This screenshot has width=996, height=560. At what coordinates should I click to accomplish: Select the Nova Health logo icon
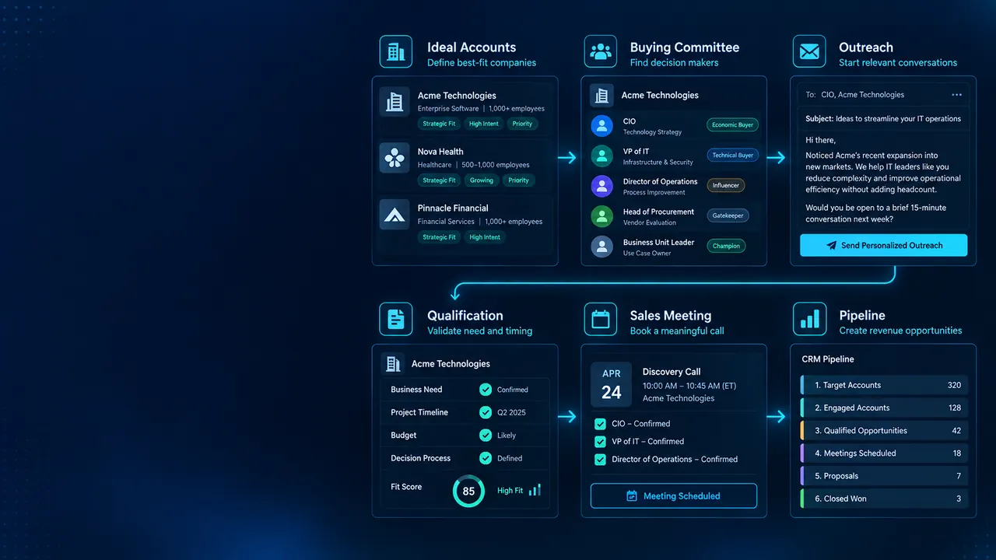[x=395, y=157]
